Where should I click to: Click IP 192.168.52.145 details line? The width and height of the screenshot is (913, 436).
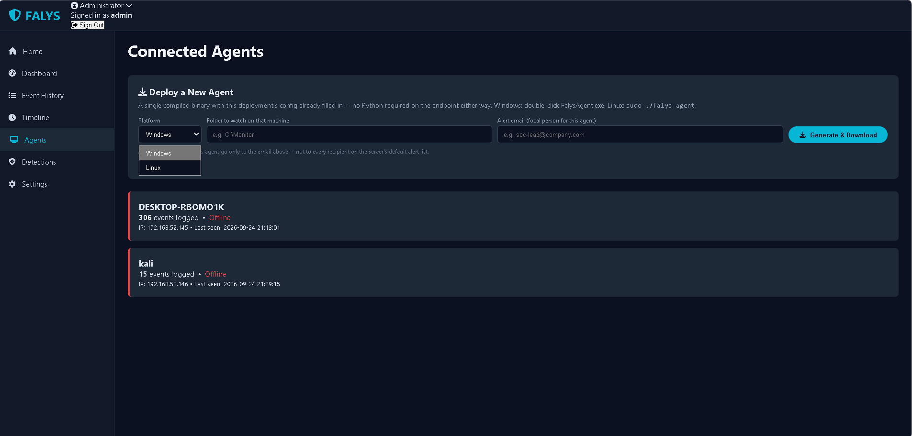[209, 228]
